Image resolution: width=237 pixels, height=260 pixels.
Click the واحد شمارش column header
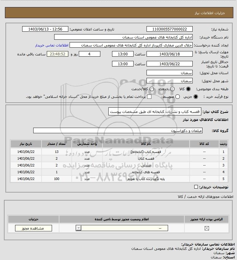point(87,144)
